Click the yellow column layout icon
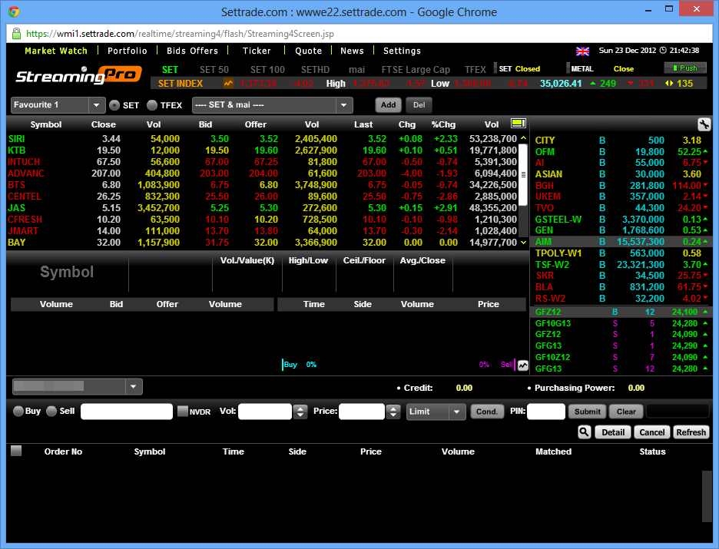The image size is (719, 549). (518, 124)
